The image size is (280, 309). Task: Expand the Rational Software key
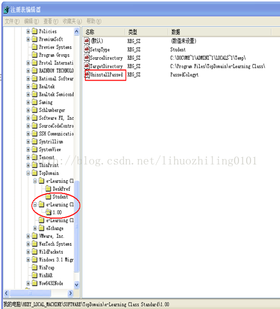(x=28, y=78)
